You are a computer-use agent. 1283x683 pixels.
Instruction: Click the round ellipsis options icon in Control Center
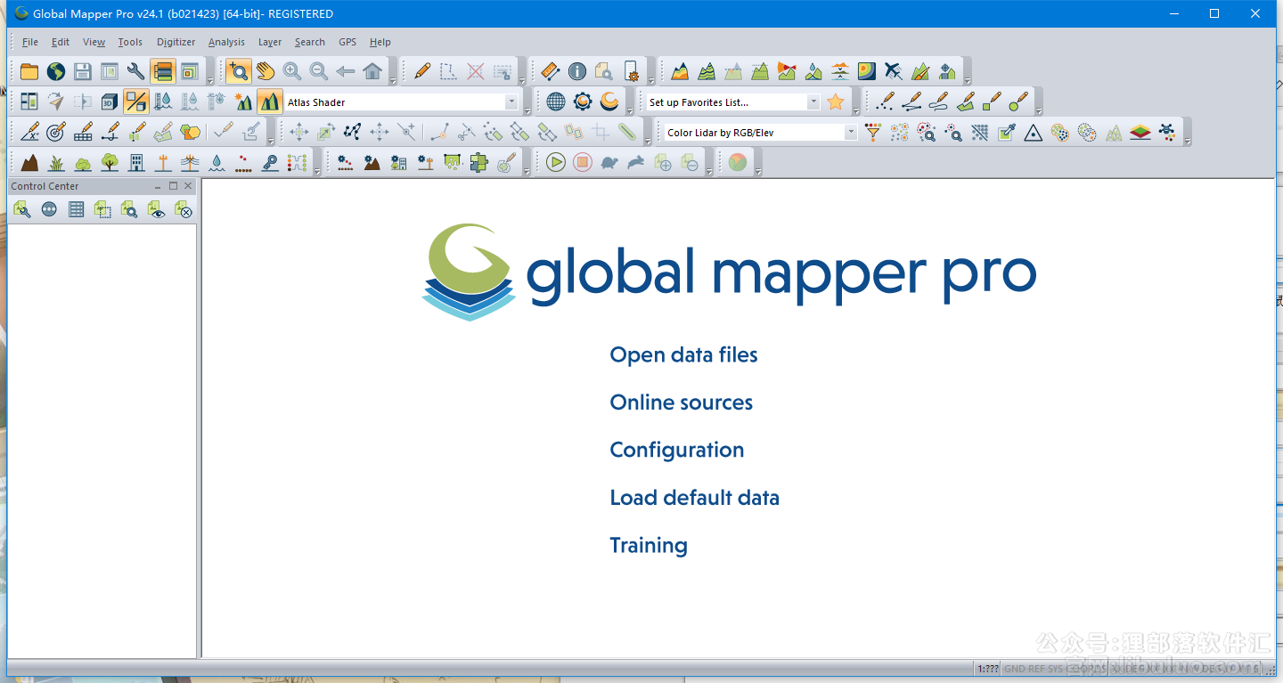click(49, 210)
